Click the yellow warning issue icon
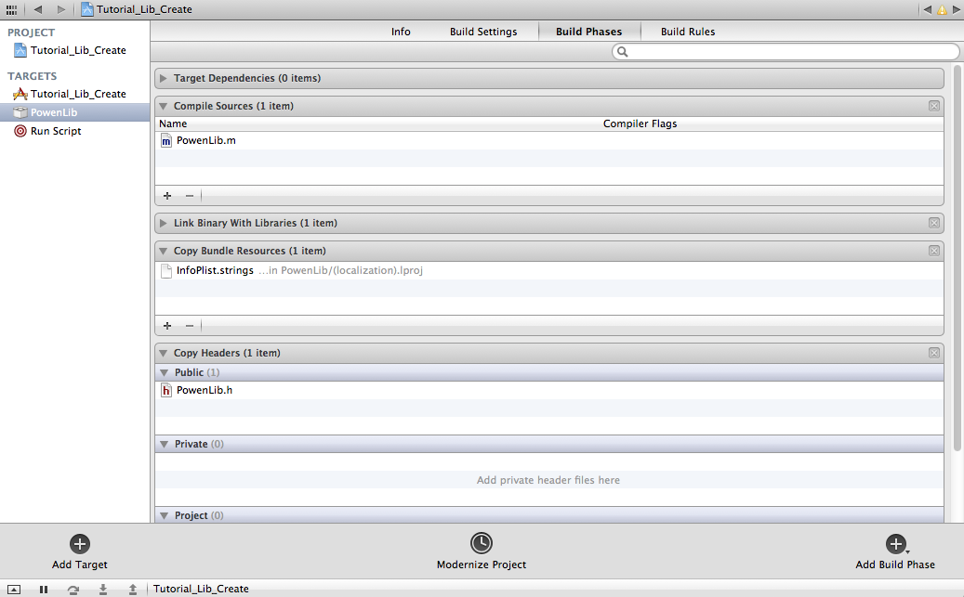This screenshot has height=597, width=964. point(942,10)
